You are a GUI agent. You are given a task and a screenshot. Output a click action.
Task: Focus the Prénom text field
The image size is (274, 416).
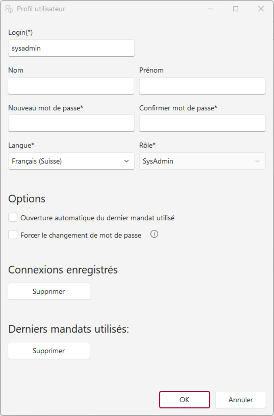202,86
